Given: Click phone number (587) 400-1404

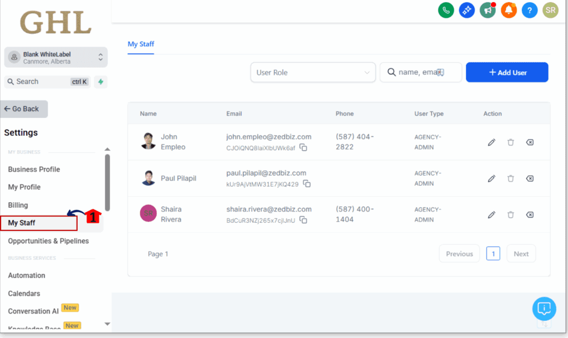Looking at the screenshot, I should [354, 214].
